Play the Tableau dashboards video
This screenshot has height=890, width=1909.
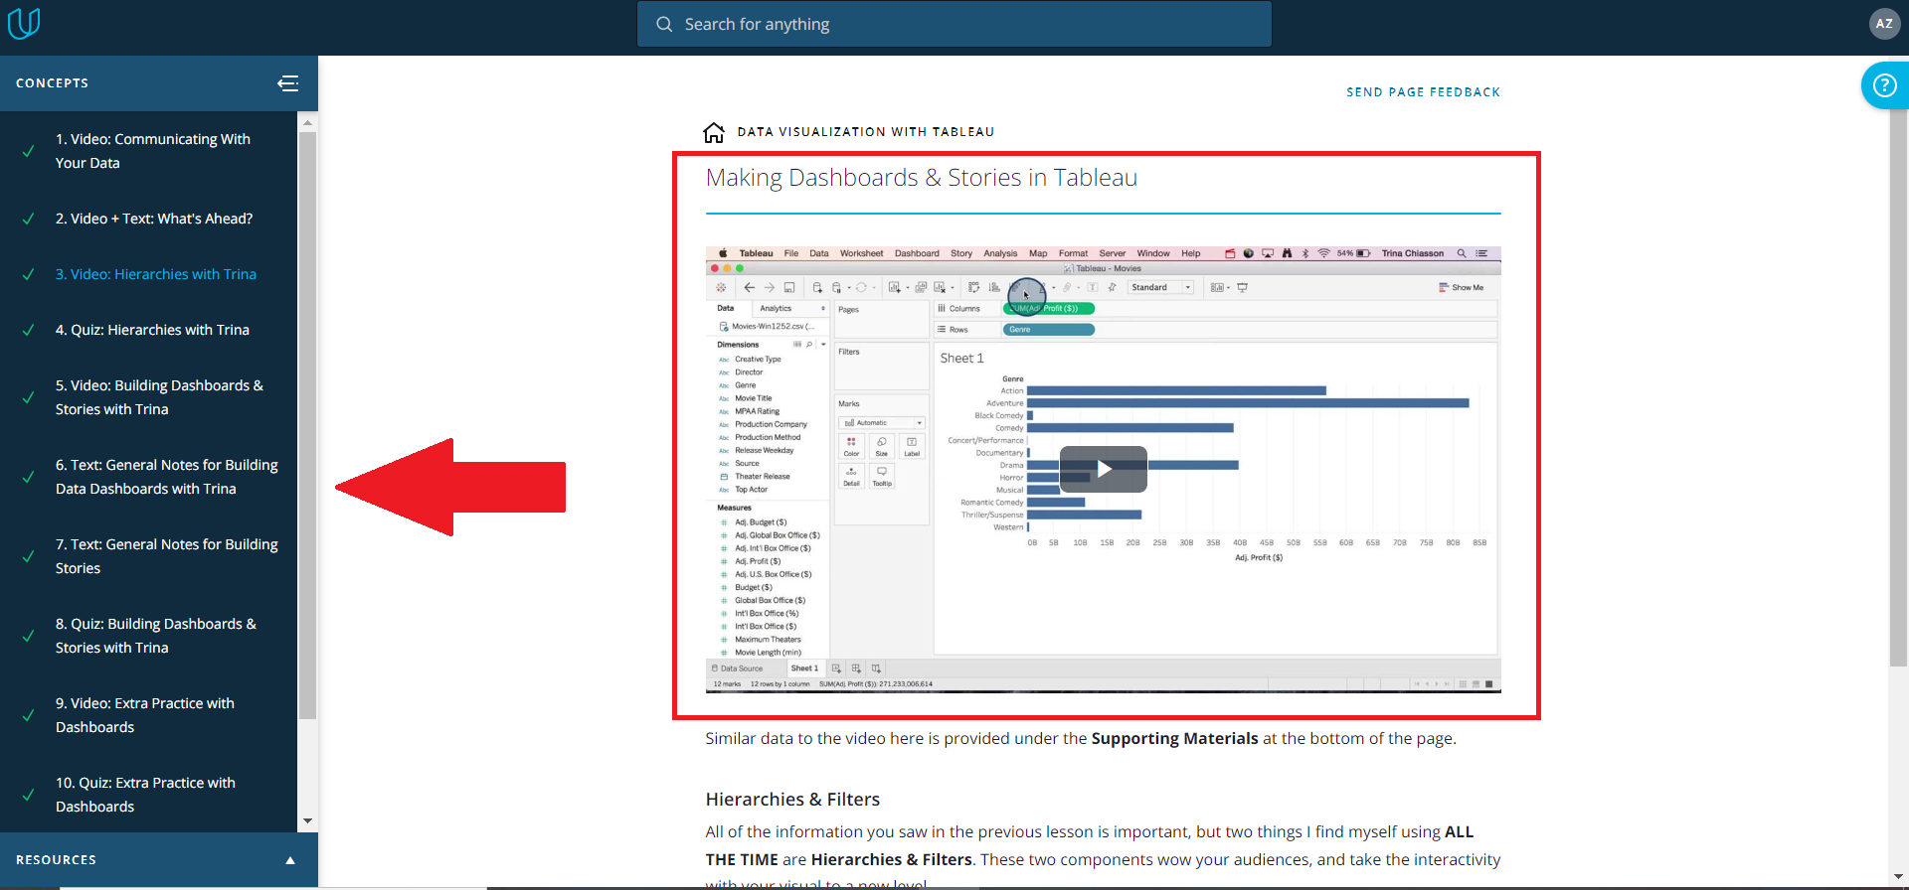[x=1103, y=469]
